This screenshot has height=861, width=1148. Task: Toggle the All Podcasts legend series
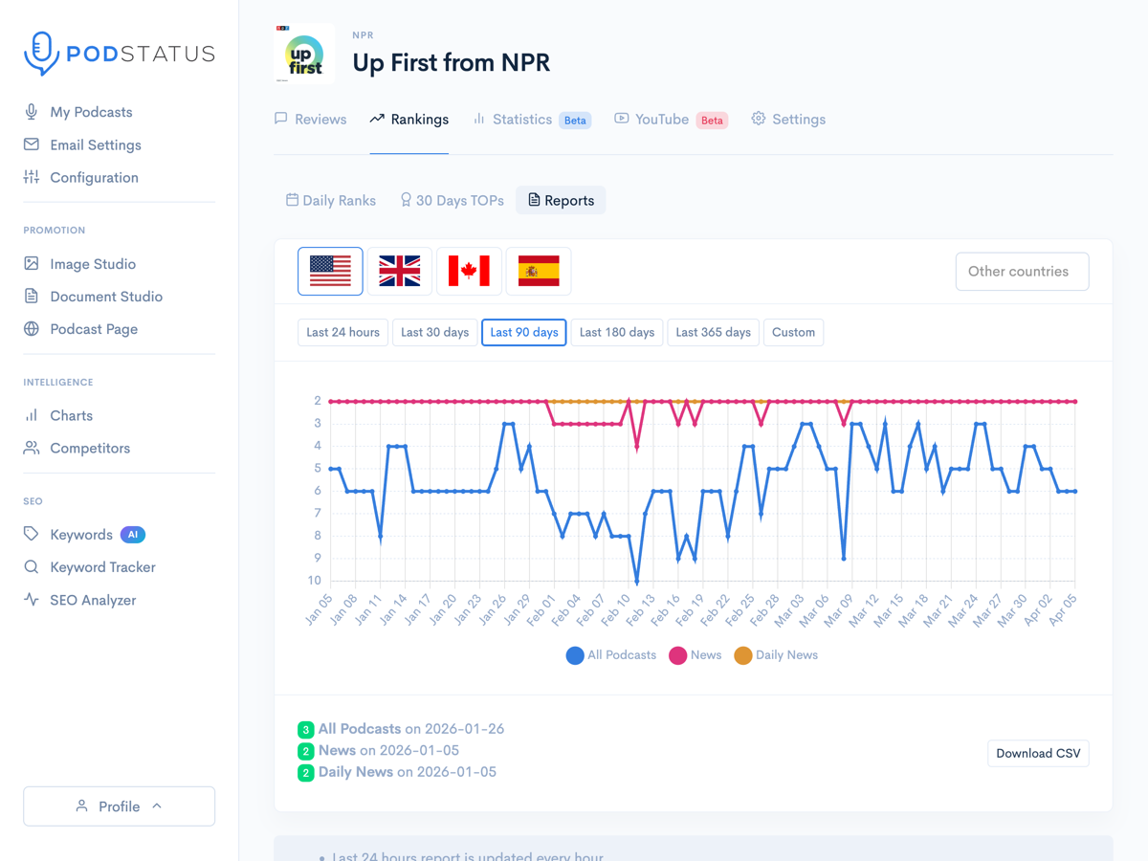[611, 655]
